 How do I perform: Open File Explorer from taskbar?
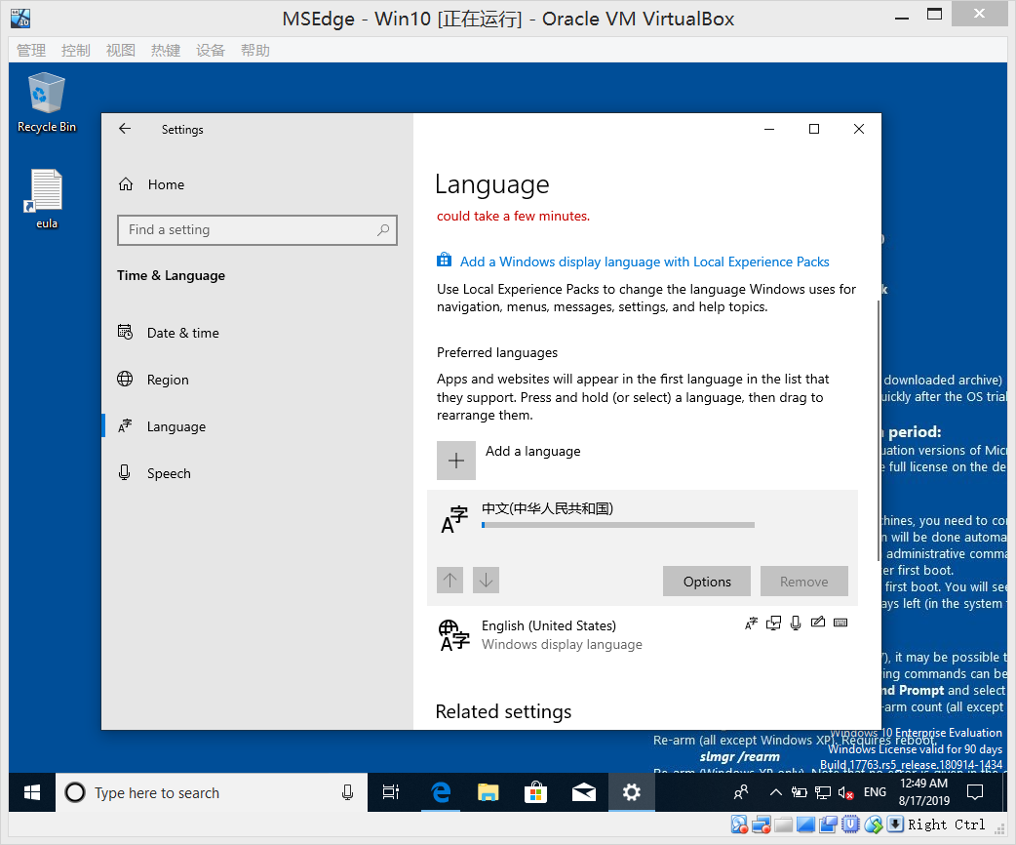click(x=488, y=792)
